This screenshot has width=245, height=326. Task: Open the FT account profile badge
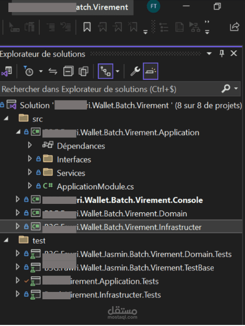[x=153, y=6]
